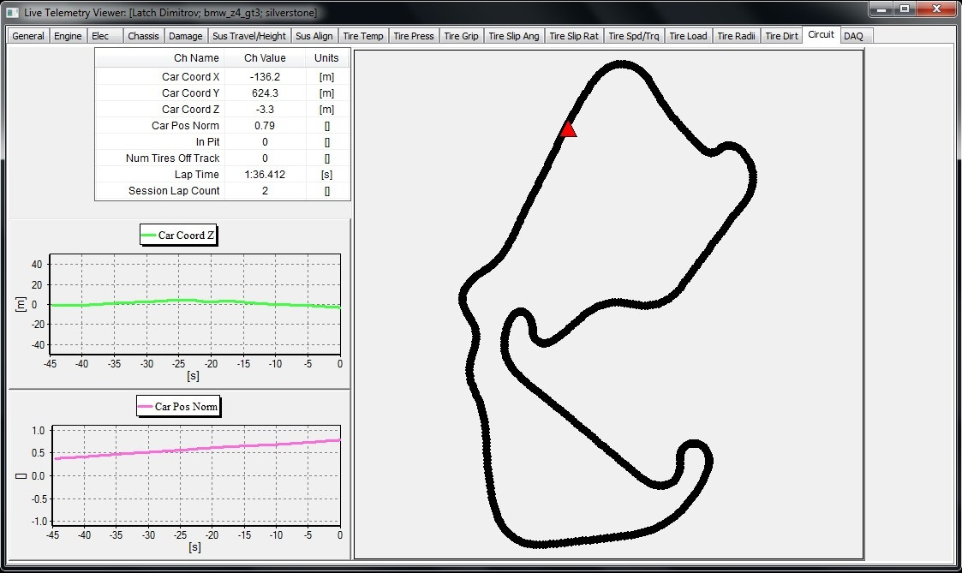Open the Tire Slip Ang tab

click(x=514, y=35)
